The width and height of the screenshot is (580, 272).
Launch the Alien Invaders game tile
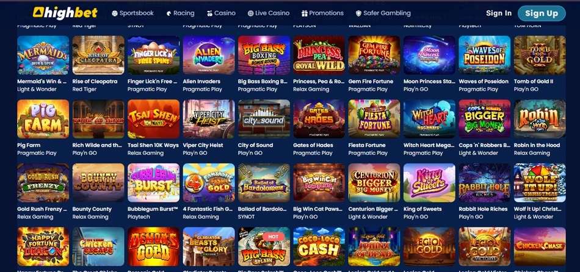click(x=209, y=55)
